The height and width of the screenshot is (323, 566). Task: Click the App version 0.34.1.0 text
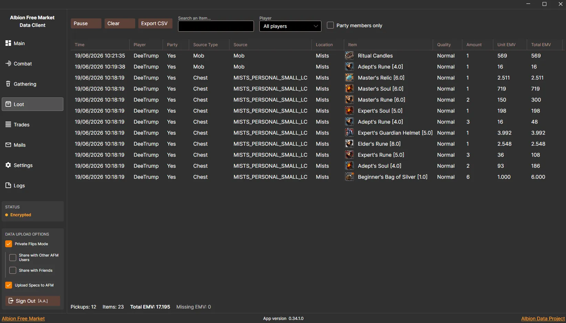(283, 319)
